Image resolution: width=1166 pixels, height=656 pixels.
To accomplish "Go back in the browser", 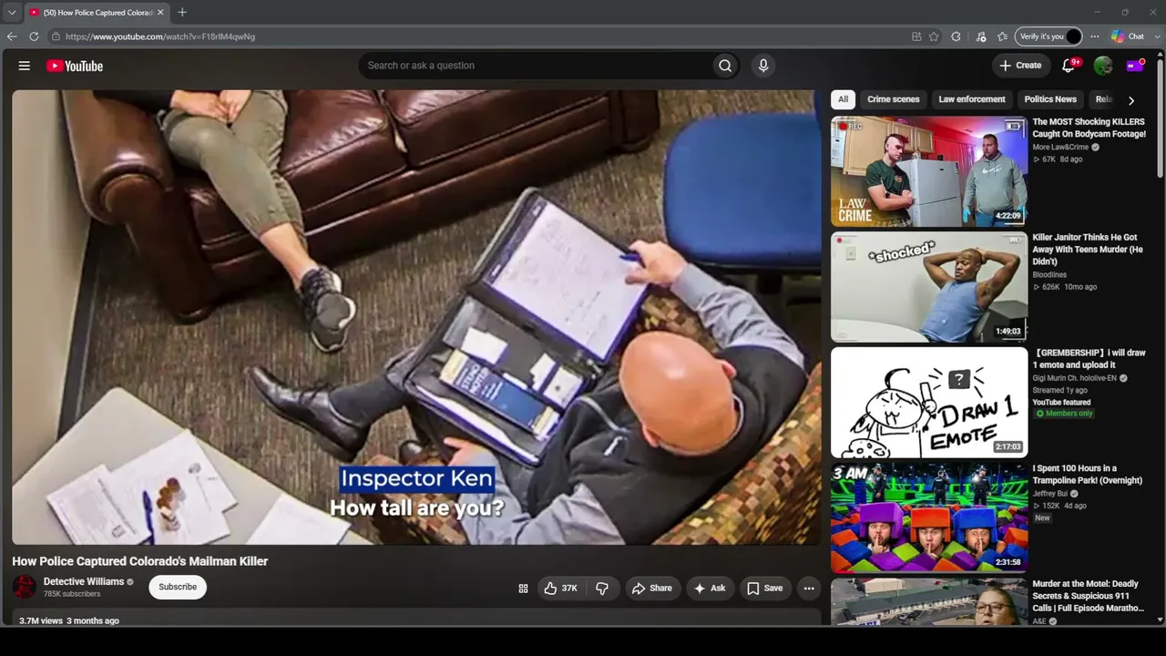I will click(12, 36).
